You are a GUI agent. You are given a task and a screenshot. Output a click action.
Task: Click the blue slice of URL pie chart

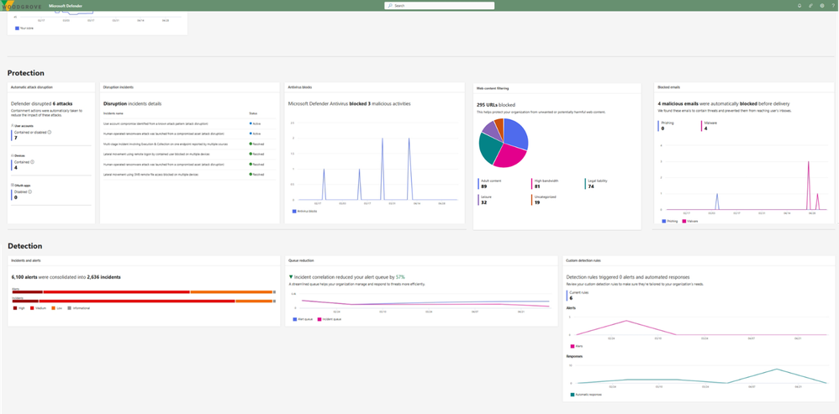pyautogui.click(x=514, y=133)
